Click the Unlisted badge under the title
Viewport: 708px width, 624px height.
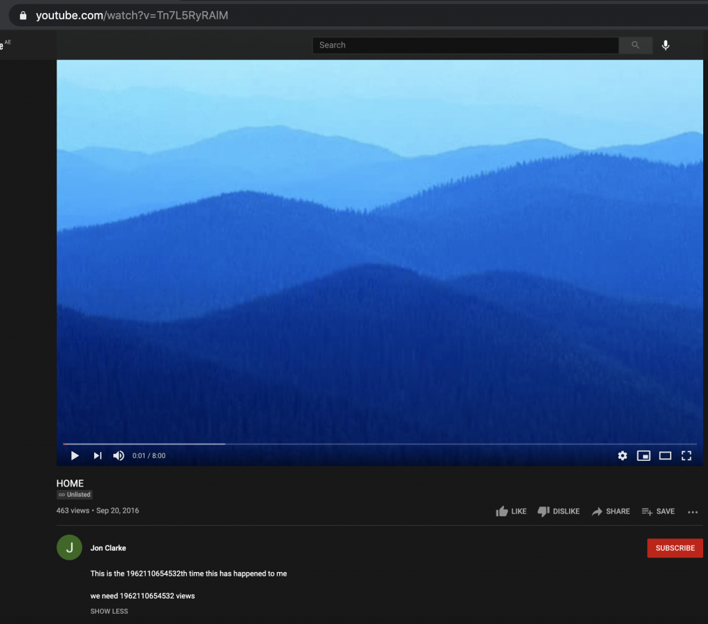pyautogui.click(x=74, y=494)
